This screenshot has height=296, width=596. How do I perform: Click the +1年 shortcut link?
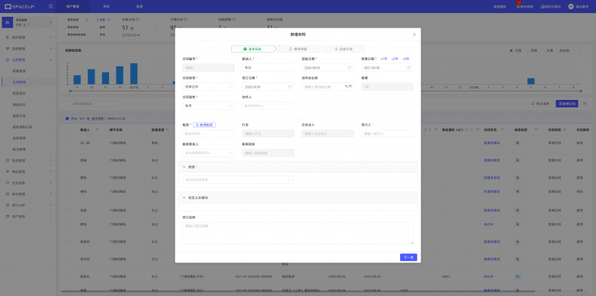[383, 59]
